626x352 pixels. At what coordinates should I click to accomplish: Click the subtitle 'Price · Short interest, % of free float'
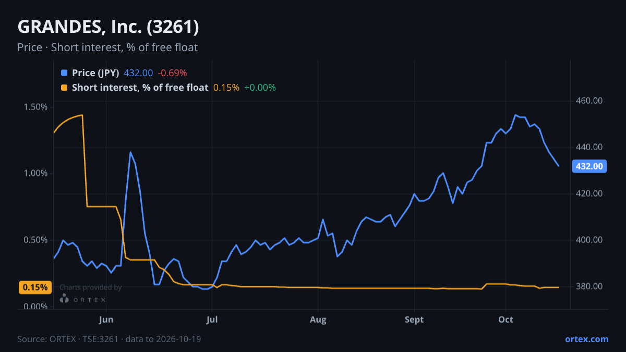107,47
